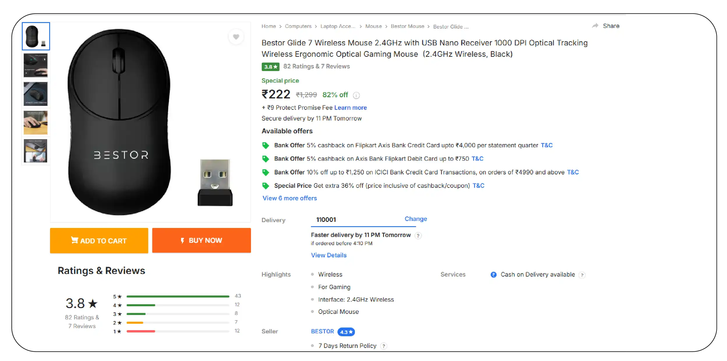Go to the Mouse breadcrumb category
Image resolution: width=727 pixels, height=361 pixels.
(373, 26)
